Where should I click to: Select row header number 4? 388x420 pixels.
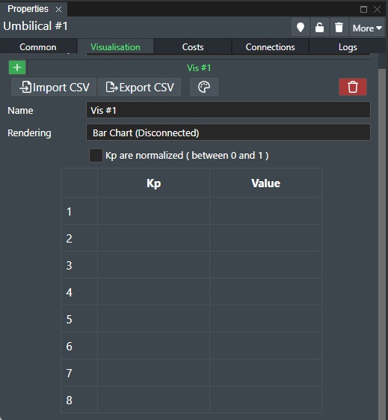(x=79, y=292)
